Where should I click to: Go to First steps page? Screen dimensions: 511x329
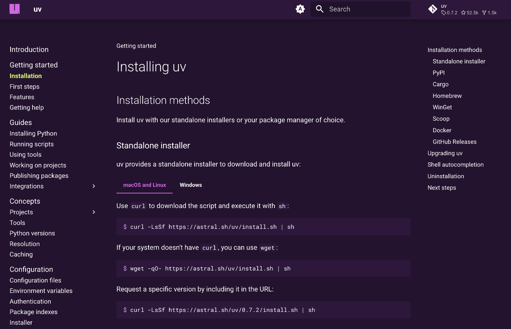tap(24, 87)
